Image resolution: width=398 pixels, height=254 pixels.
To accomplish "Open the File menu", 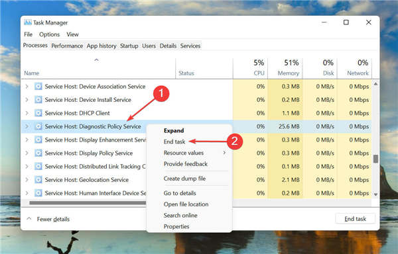I will 28,34.
